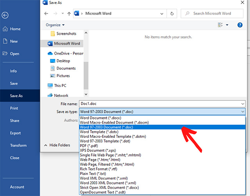Collapse the Save as type combo box
Screen dimensions: 250x196
243,112
